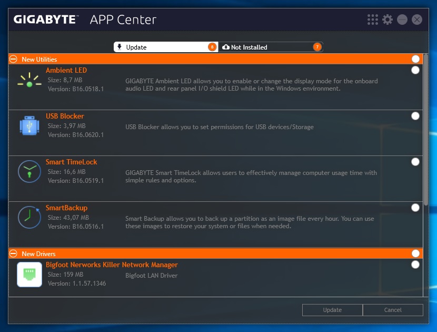
Task: Click the GIGABYTE logo
Action: click(46, 19)
